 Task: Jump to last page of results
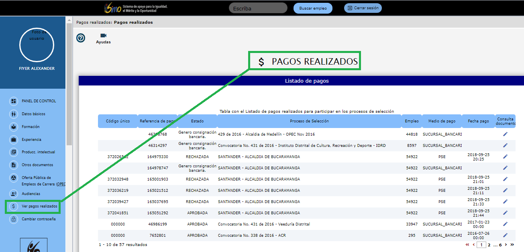point(512,245)
